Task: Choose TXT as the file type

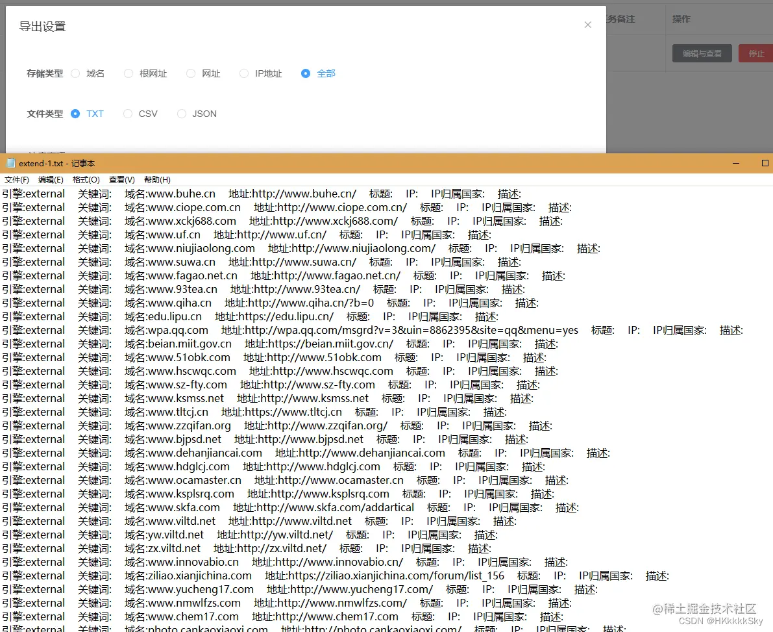Action: click(x=75, y=114)
